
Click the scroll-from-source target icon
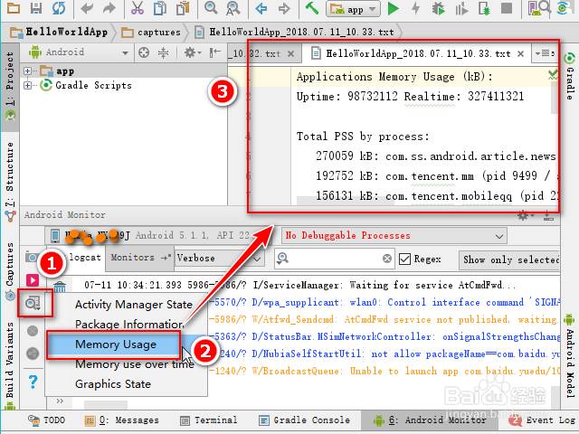(144, 52)
